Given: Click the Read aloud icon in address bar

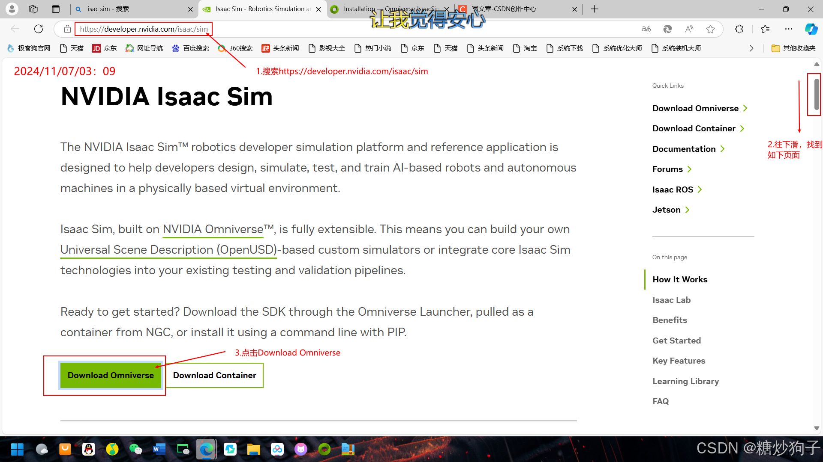Looking at the screenshot, I should point(689,29).
